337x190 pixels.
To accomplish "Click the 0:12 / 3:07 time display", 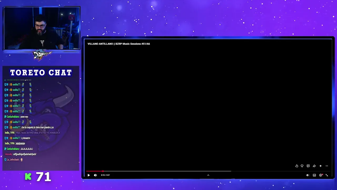I will coord(105,175).
